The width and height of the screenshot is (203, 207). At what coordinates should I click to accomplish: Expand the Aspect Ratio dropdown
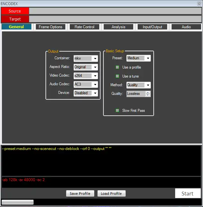[x=86, y=67]
